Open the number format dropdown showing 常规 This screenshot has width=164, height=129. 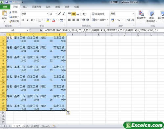(133, 14)
